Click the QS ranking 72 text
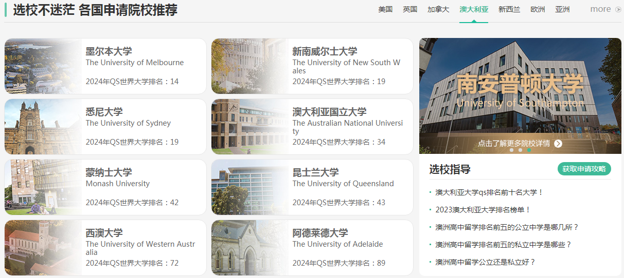624x278 pixels. (x=132, y=263)
